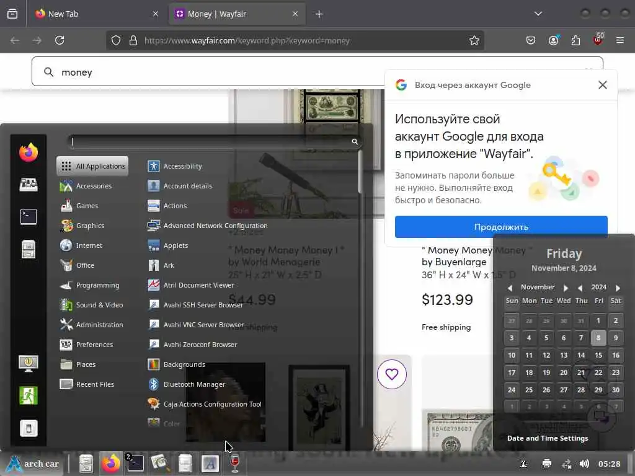Image resolution: width=635 pixels, height=476 pixels.
Task: Reload the Wayfair page
Action: [60, 40]
